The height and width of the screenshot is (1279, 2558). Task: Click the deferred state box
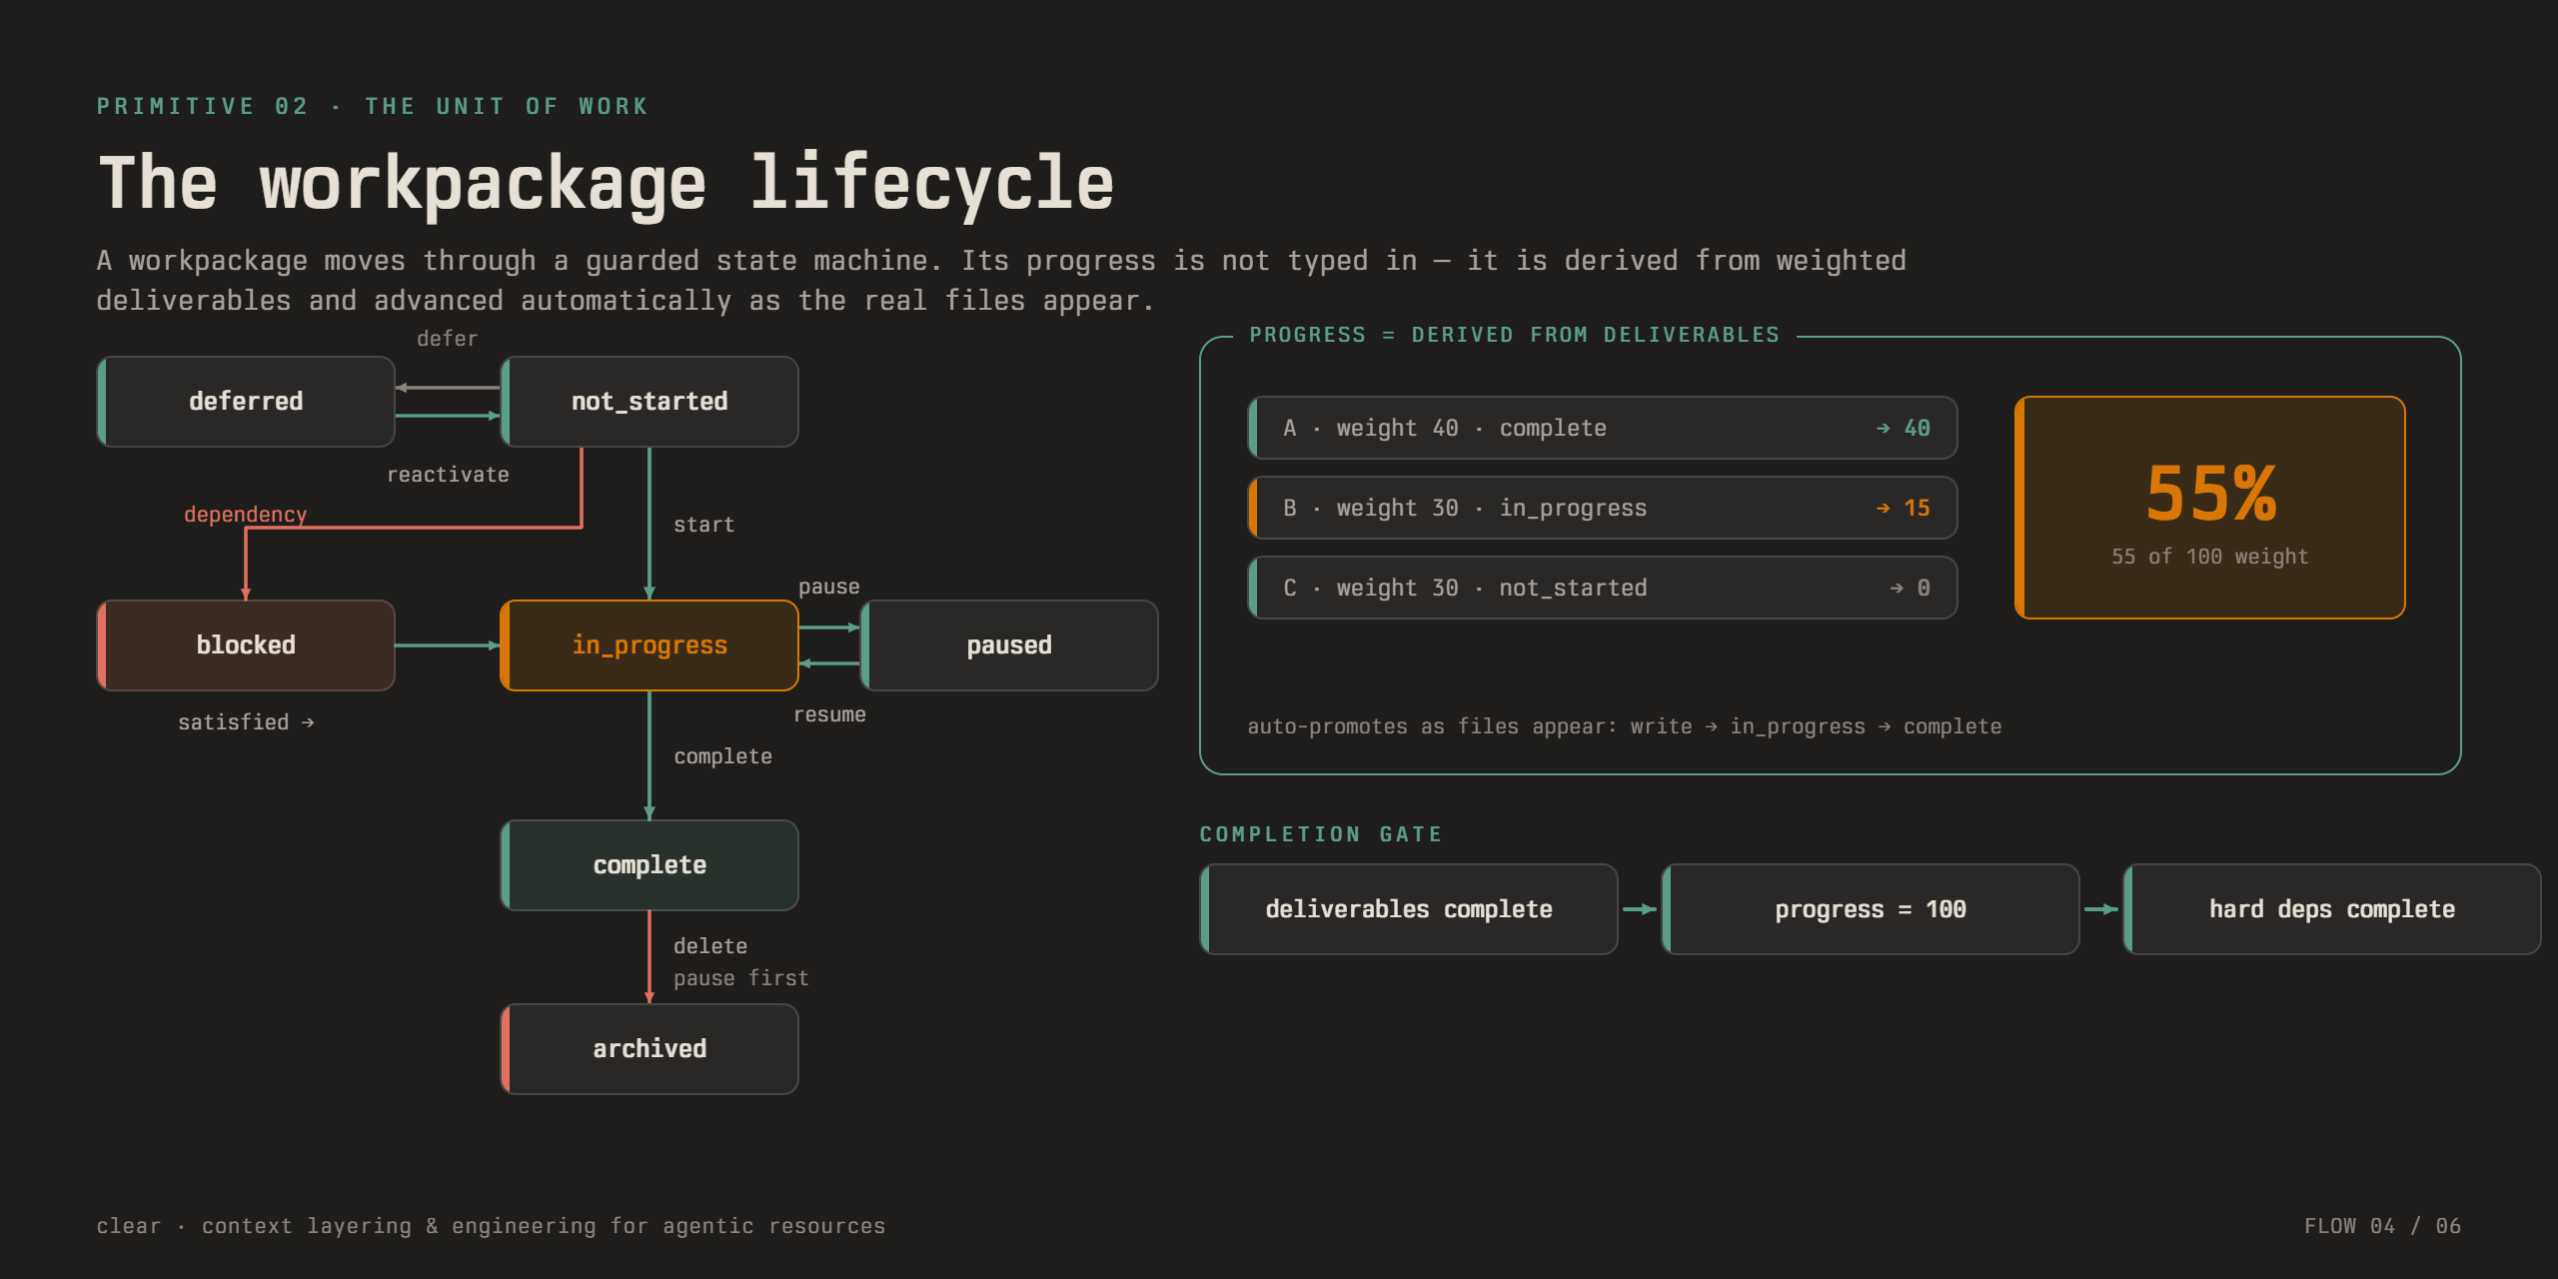click(x=246, y=402)
